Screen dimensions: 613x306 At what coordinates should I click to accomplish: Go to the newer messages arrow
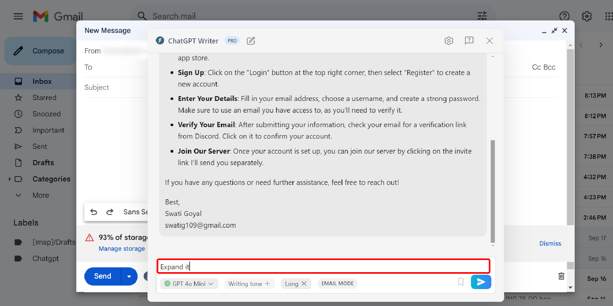click(x=581, y=45)
